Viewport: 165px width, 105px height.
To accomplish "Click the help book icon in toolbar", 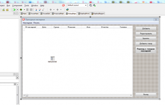I will (67, 10).
